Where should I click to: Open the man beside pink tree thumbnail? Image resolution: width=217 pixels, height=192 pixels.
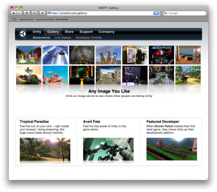point(135,75)
